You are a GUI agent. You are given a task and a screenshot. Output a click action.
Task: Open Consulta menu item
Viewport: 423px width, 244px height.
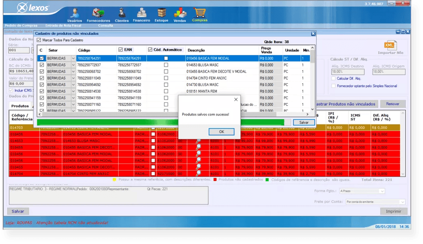(x=105, y=26)
